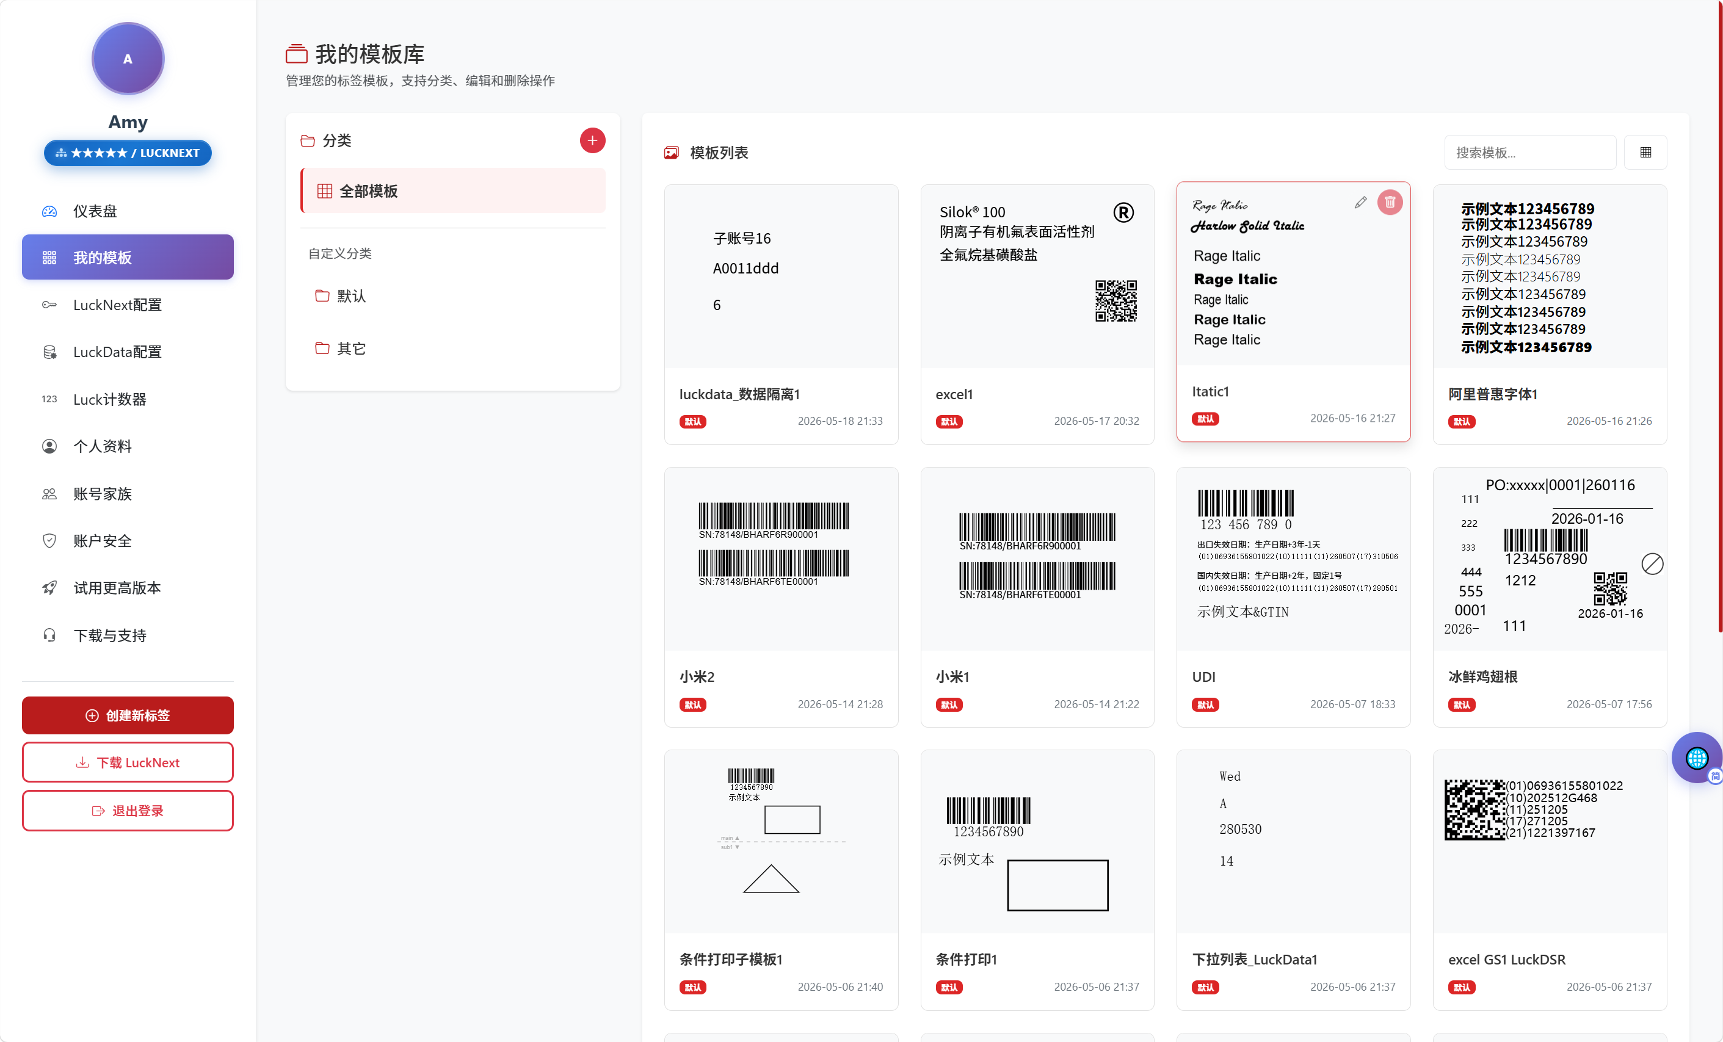Click the 创建新标签 button
The image size is (1723, 1042).
[x=127, y=715]
